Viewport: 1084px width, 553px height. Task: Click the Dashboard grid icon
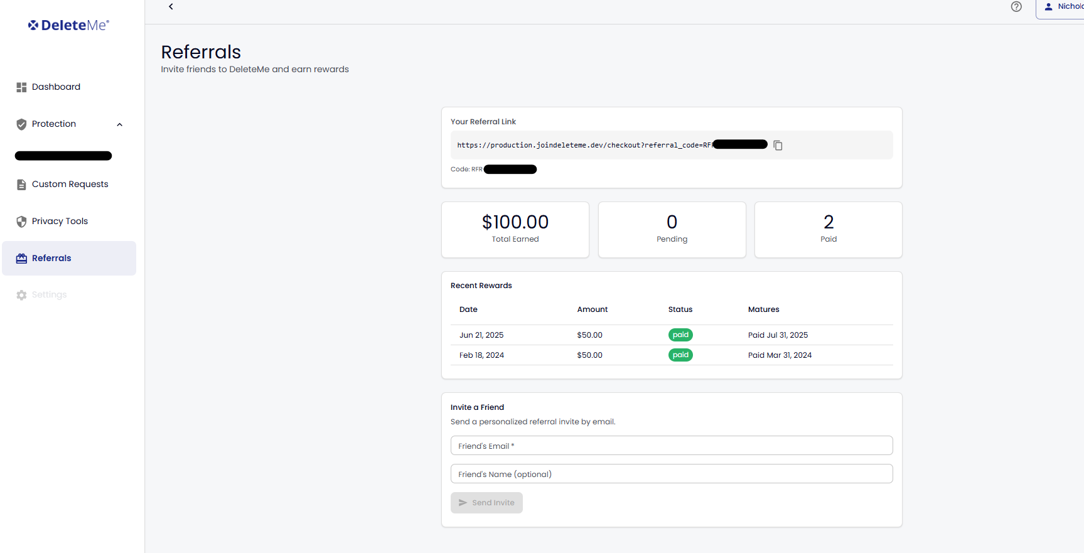coord(21,87)
